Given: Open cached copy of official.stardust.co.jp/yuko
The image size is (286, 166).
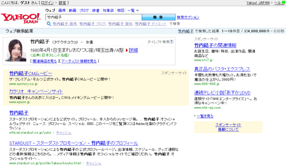Looking at the screenshot, I should pyautogui.click(x=63, y=133).
